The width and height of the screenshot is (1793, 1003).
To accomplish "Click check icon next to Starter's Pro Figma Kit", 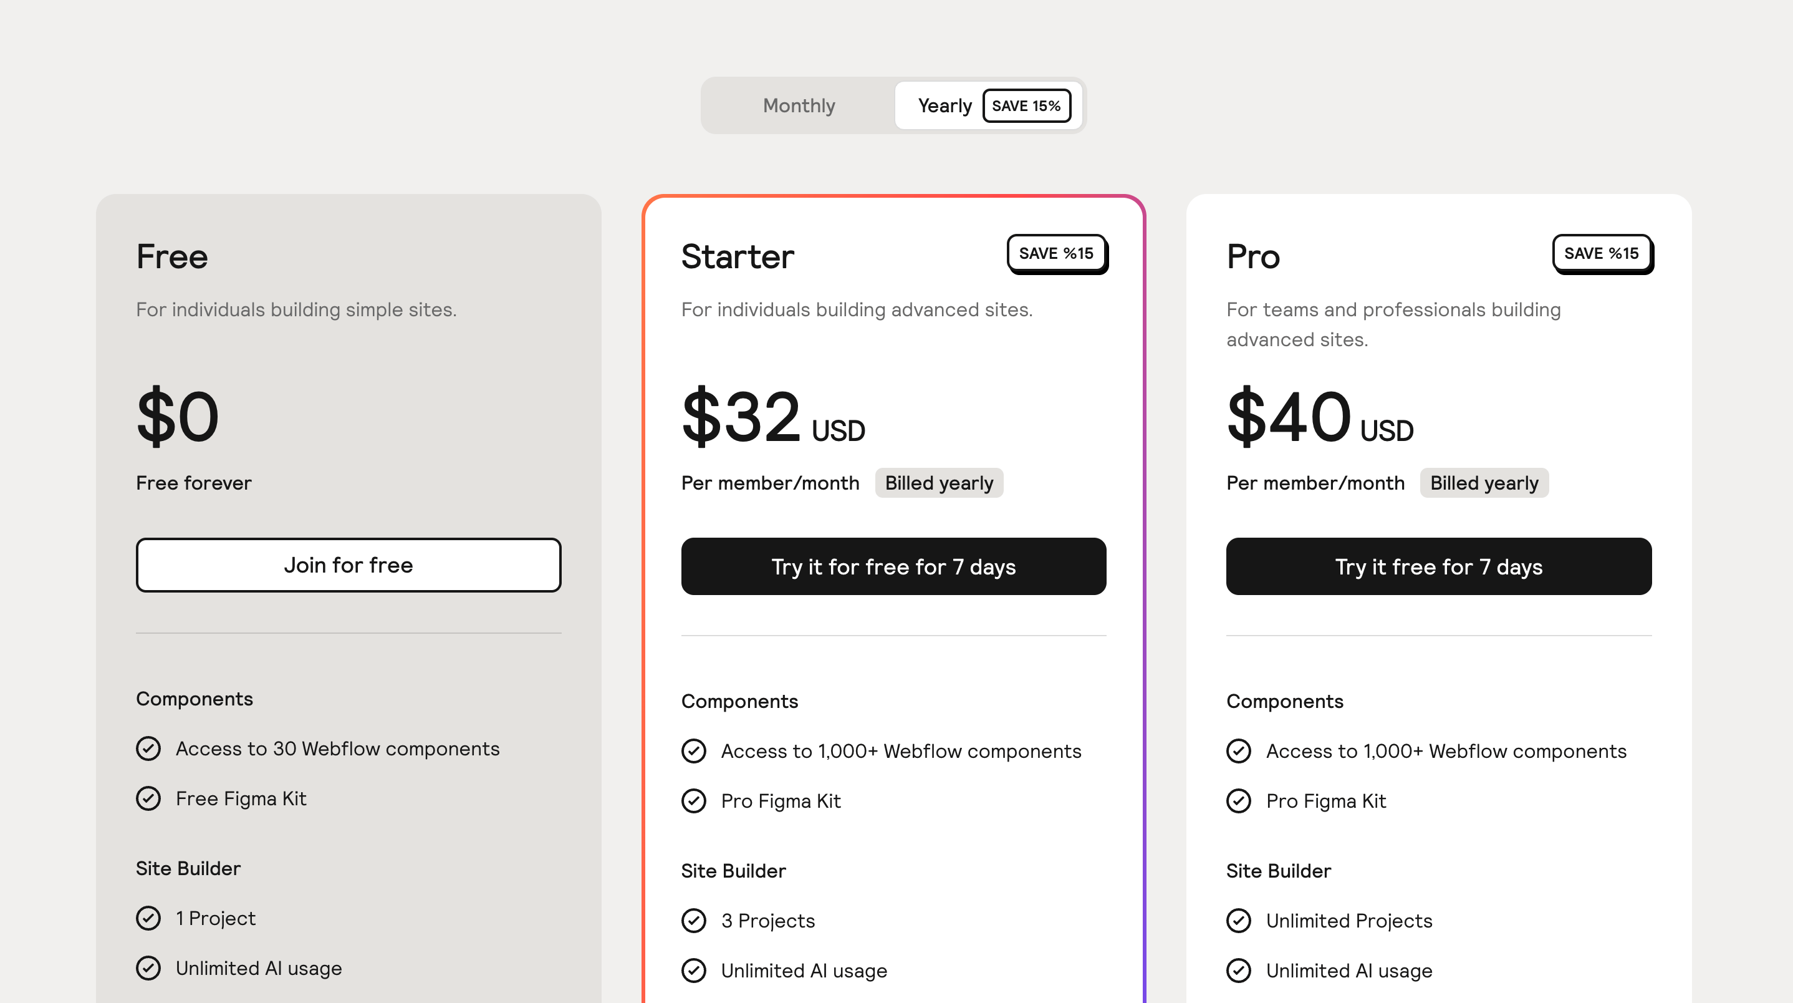I will click(693, 801).
